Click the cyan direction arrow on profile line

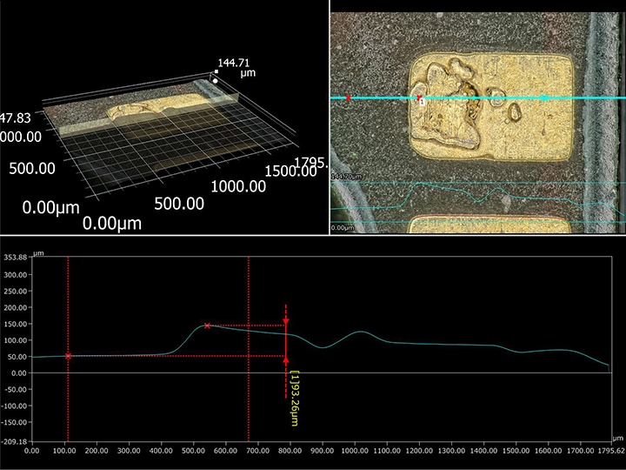(x=544, y=97)
